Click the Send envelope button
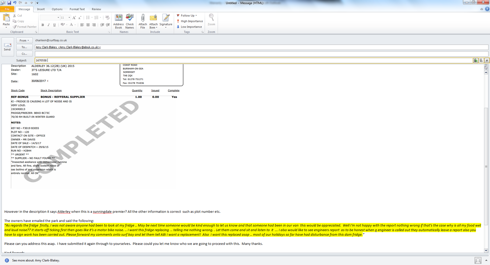The height and width of the screenshot is (265, 490). point(7,47)
